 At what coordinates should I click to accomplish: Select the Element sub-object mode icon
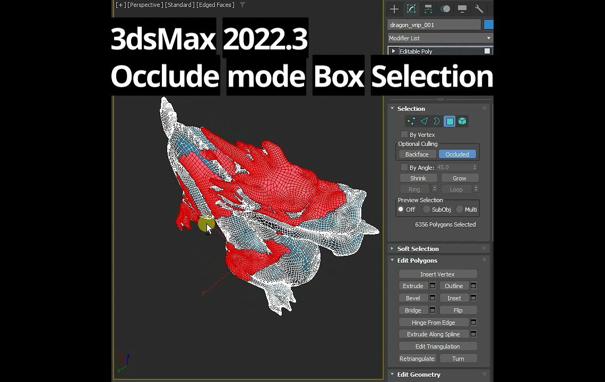(x=462, y=121)
